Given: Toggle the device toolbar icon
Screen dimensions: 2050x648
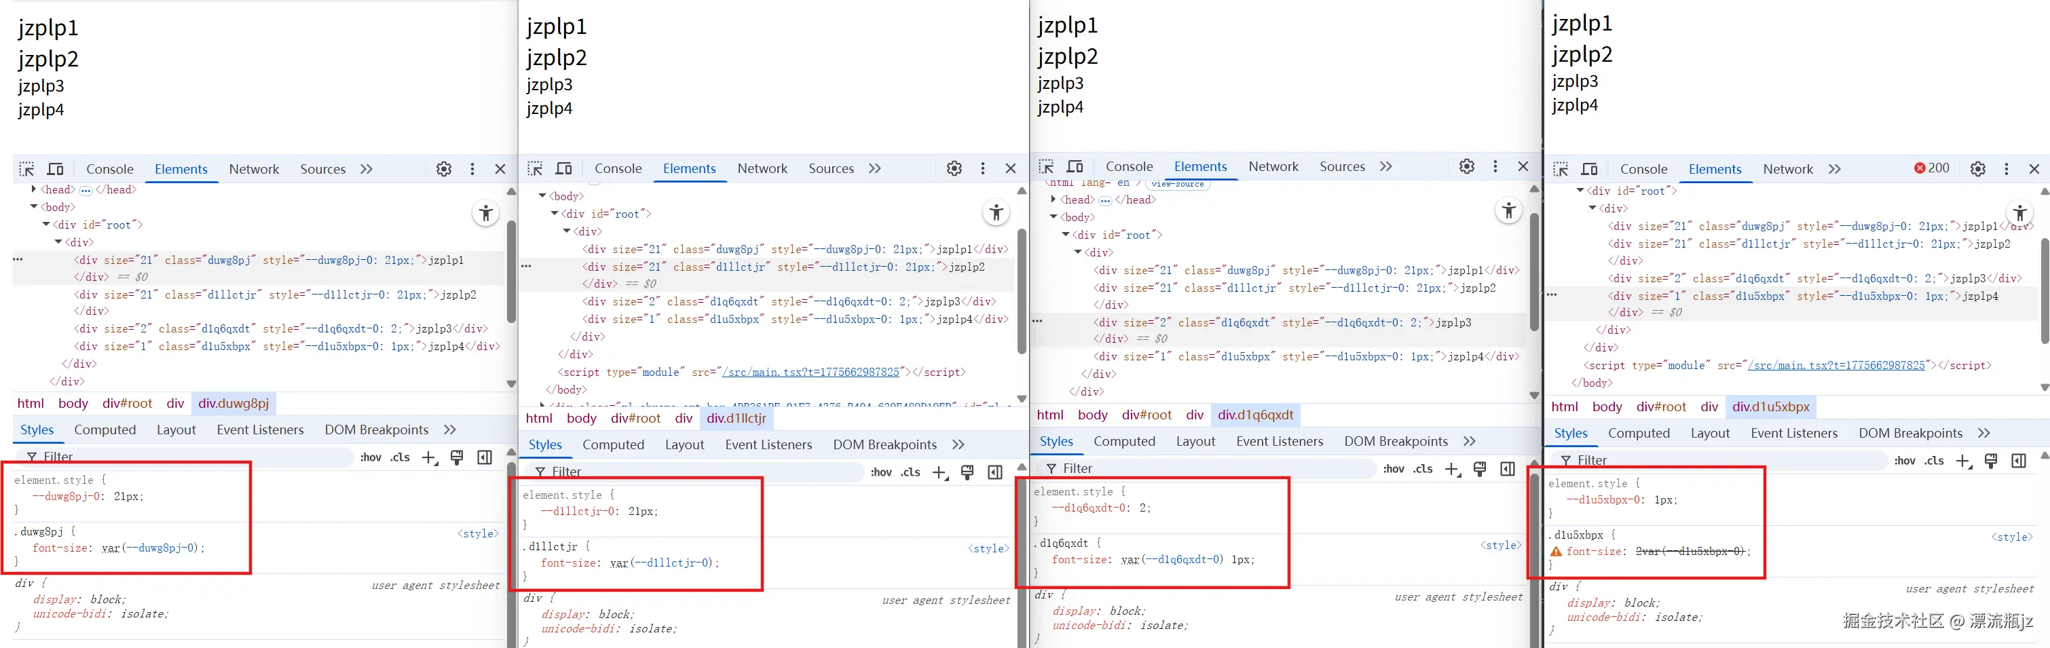Looking at the screenshot, I should pos(55,168).
